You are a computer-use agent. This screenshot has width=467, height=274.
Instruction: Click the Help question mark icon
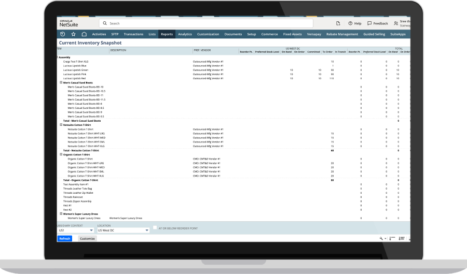(351, 23)
